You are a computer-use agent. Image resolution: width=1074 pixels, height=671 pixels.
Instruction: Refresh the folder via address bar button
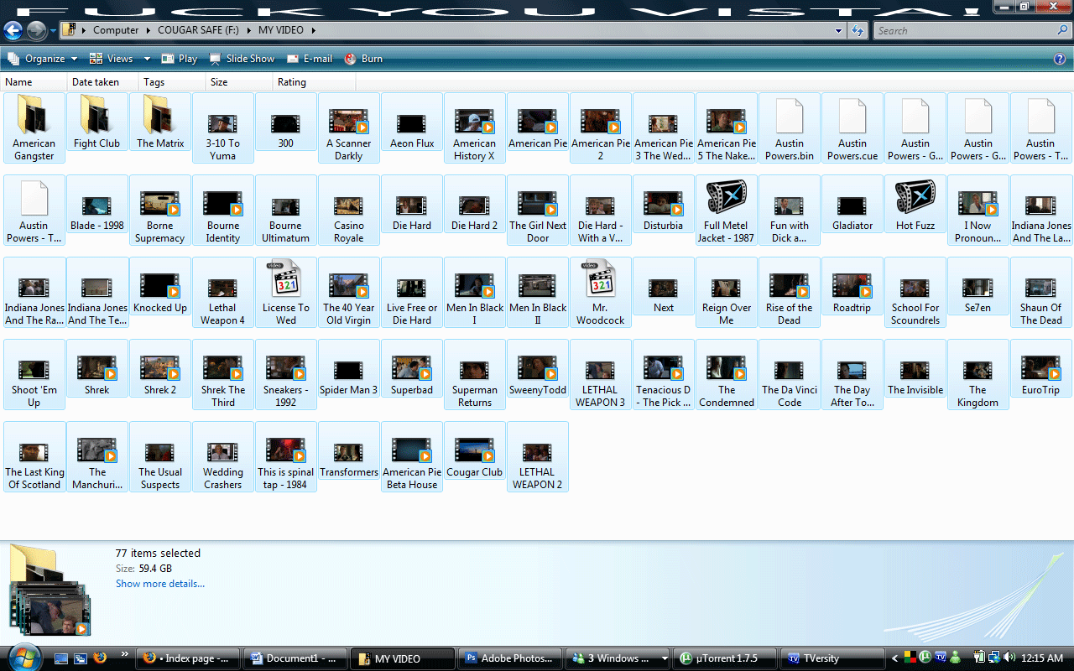pyautogui.click(x=857, y=31)
